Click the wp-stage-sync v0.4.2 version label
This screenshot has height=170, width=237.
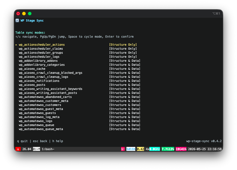204,141
